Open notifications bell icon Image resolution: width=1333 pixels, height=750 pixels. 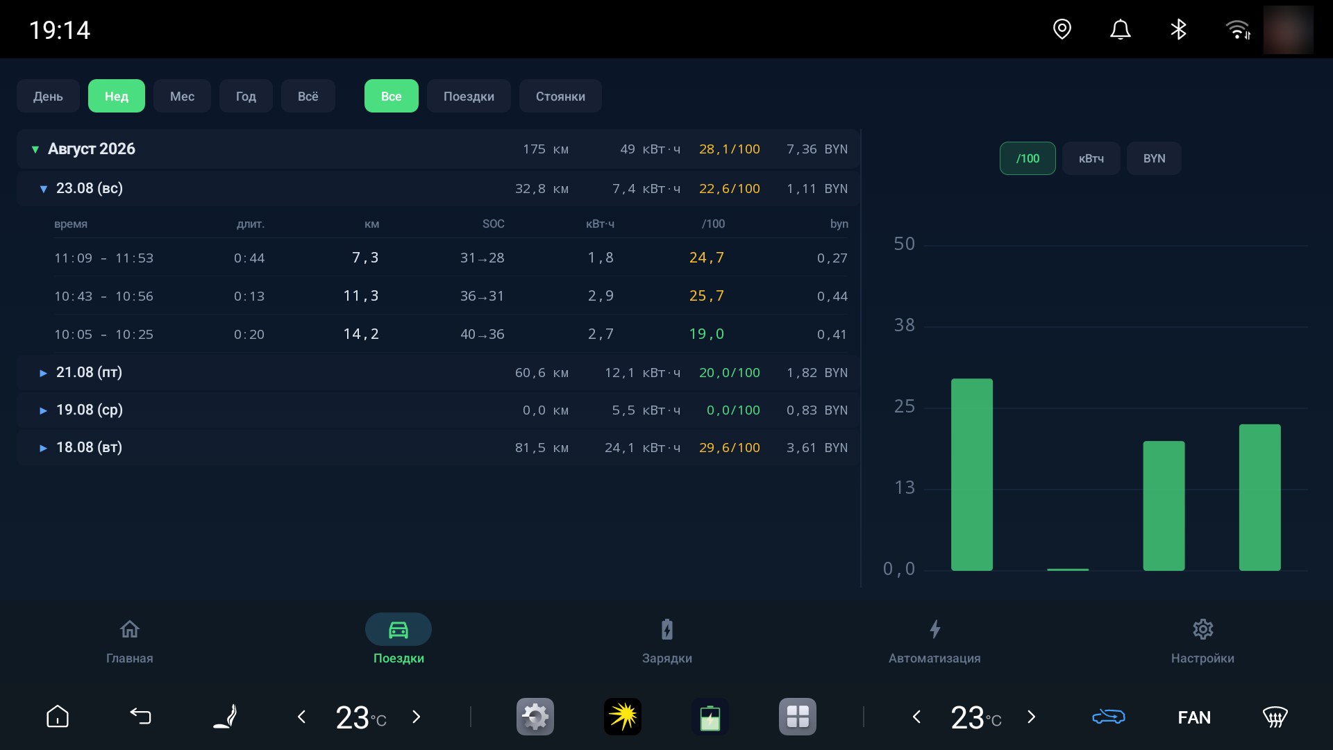coord(1121,29)
